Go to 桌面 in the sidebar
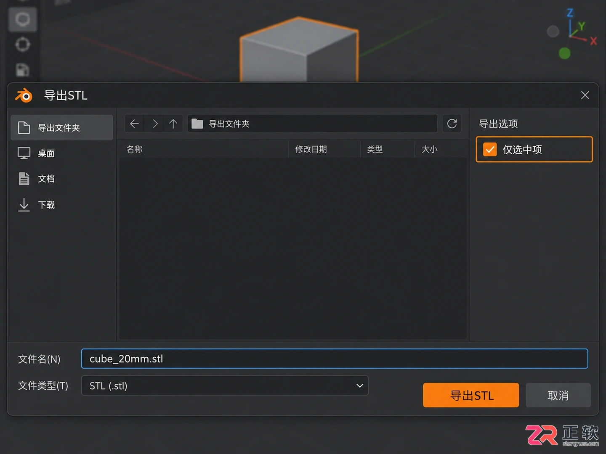This screenshot has width=606, height=454. click(x=62, y=153)
